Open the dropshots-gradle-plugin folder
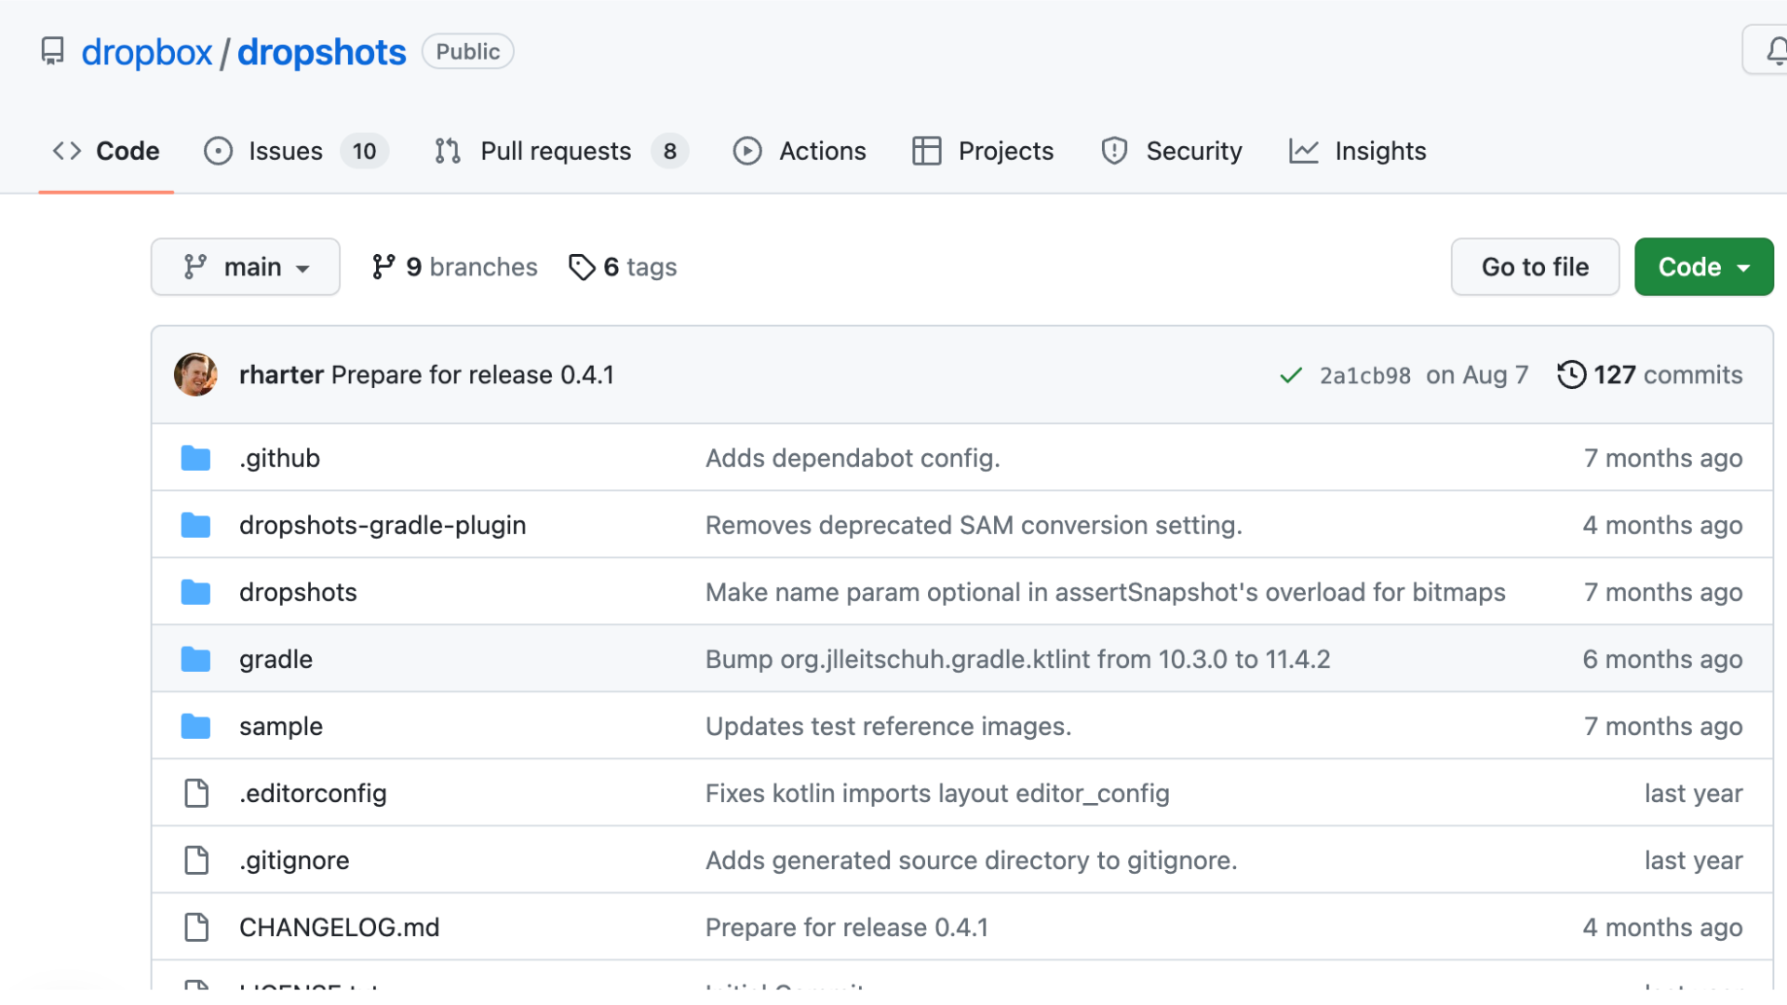Viewport: 1787px width, 1005px height. click(x=383, y=525)
